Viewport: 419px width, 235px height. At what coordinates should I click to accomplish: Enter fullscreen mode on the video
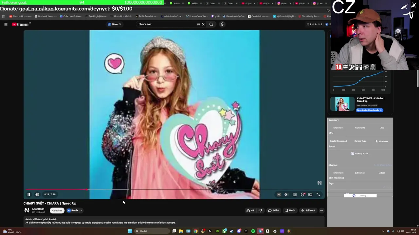[318, 195]
